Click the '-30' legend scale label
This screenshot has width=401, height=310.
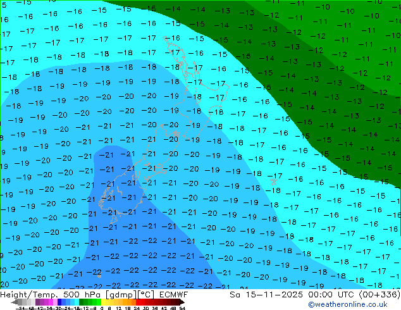click(57, 309)
